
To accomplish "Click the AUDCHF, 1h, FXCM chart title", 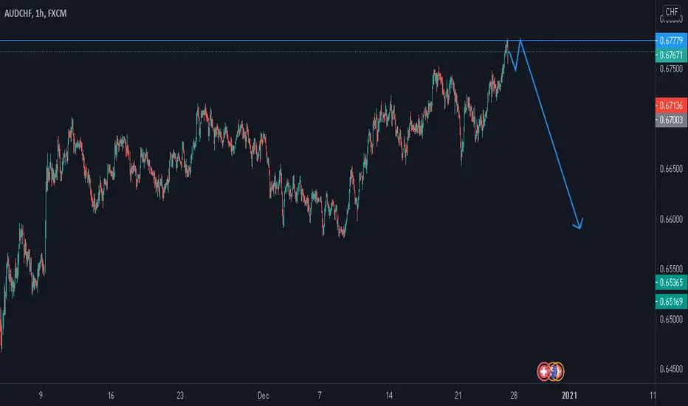I will point(35,13).
